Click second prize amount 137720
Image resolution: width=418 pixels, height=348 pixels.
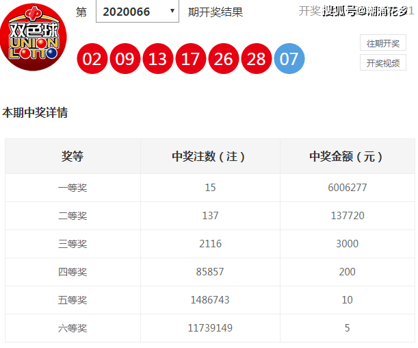click(x=348, y=216)
